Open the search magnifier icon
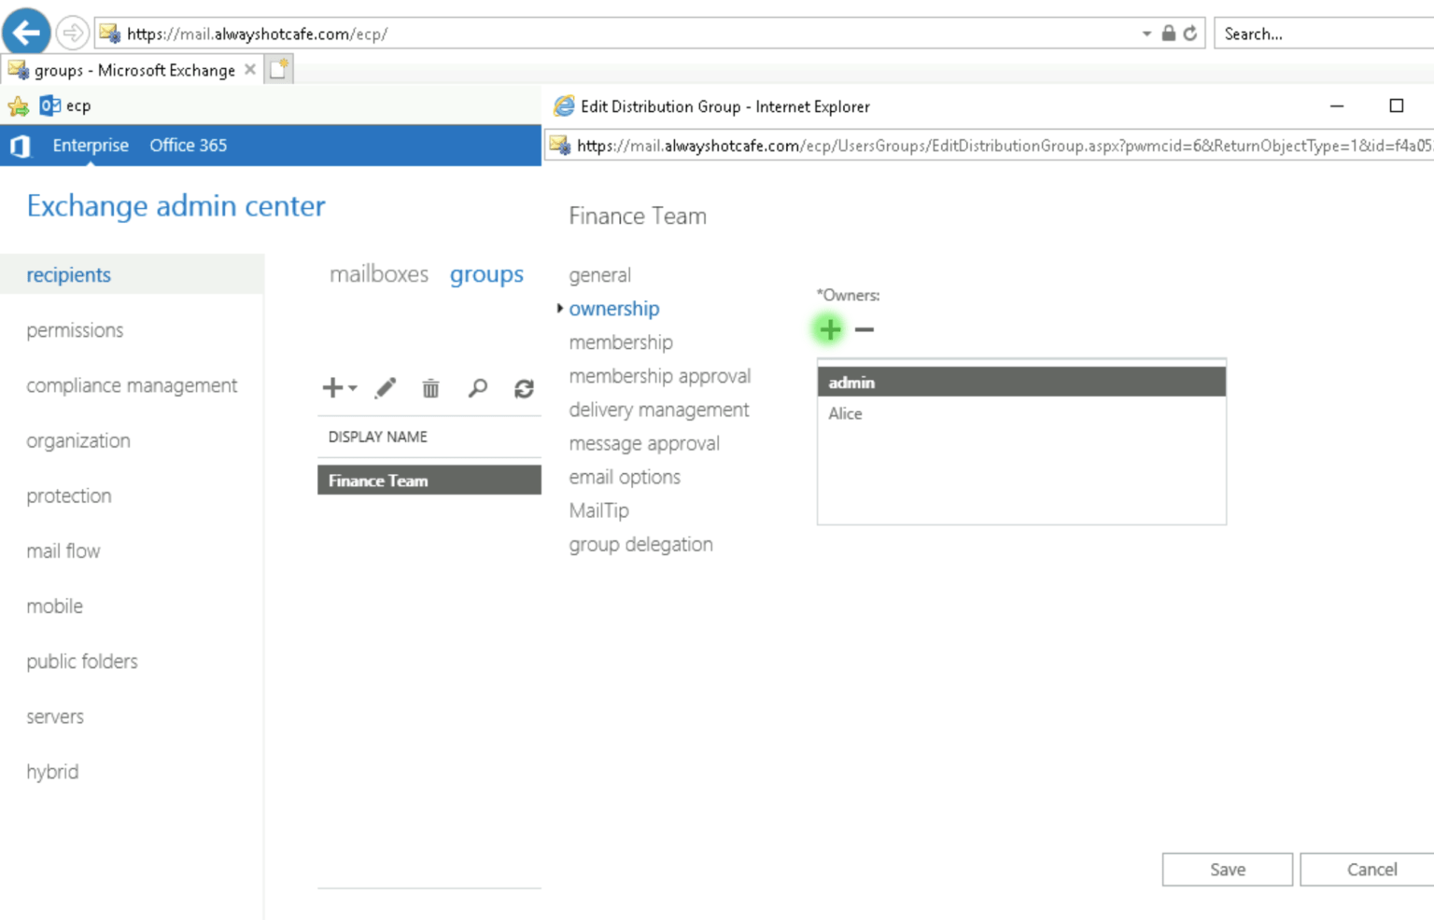 (x=477, y=388)
